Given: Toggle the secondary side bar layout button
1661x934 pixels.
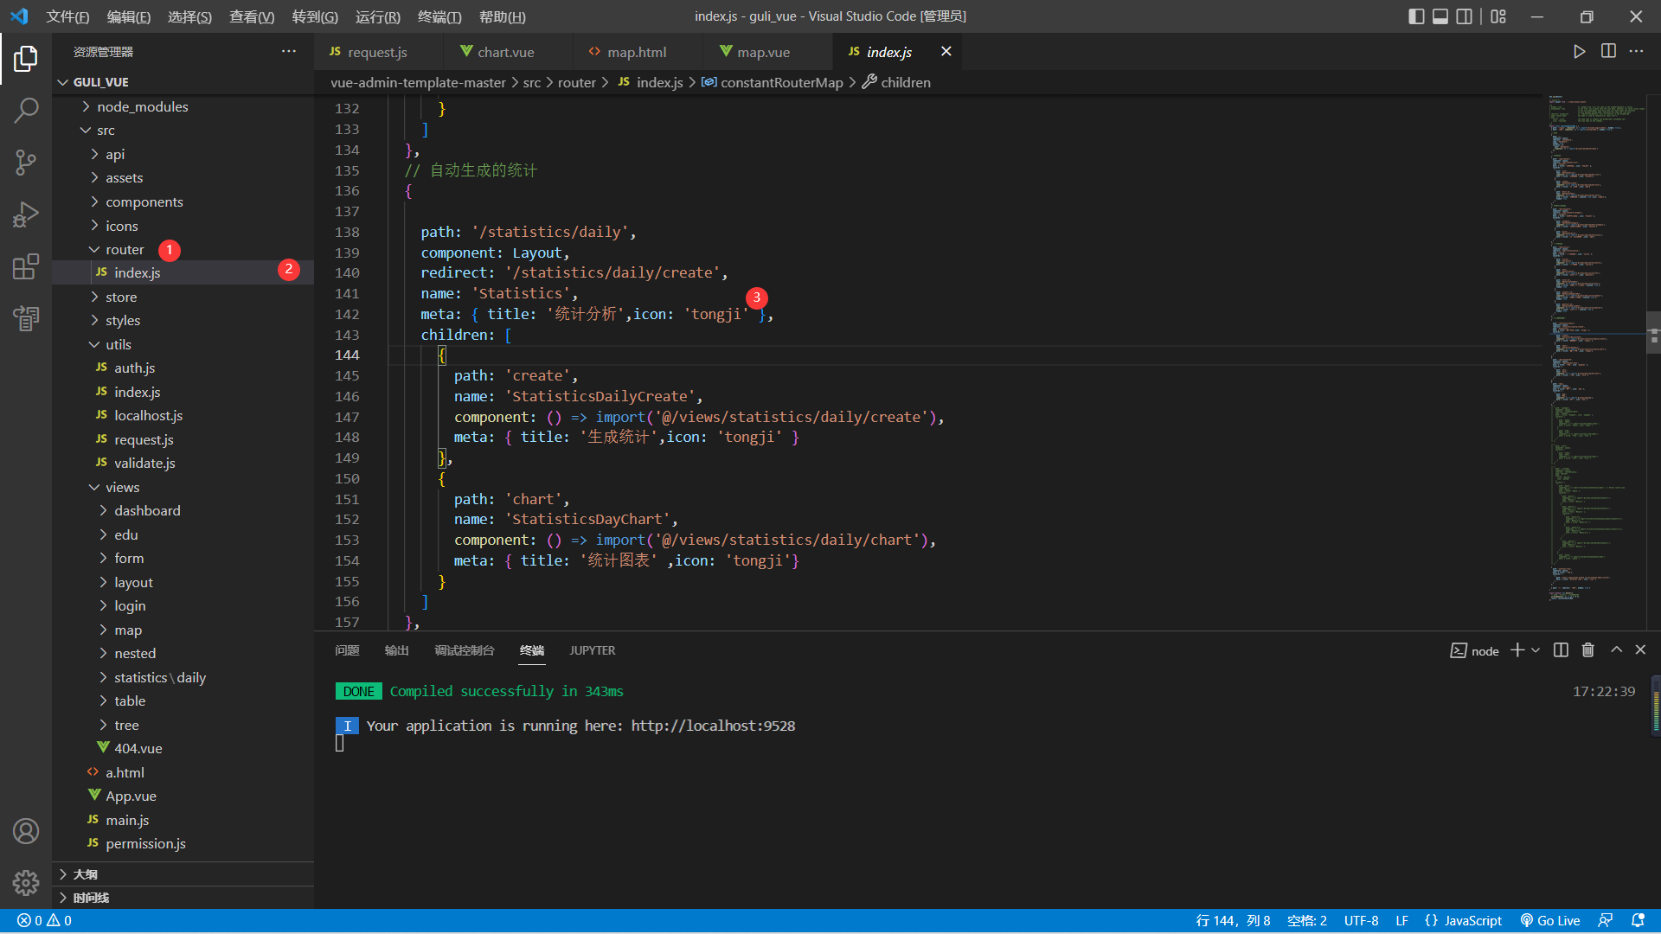Looking at the screenshot, I should click(x=1464, y=16).
